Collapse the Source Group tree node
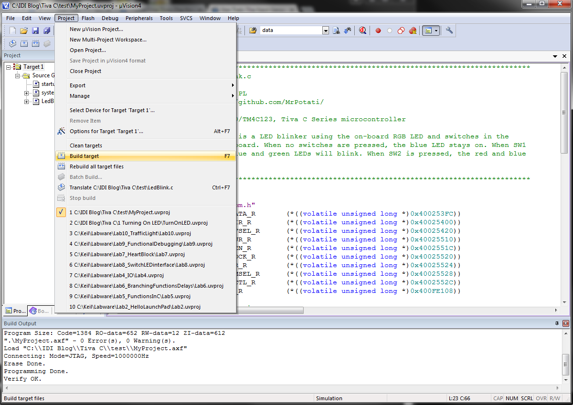Screen dimensions: 573x405 pyautogui.click(x=17, y=75)
